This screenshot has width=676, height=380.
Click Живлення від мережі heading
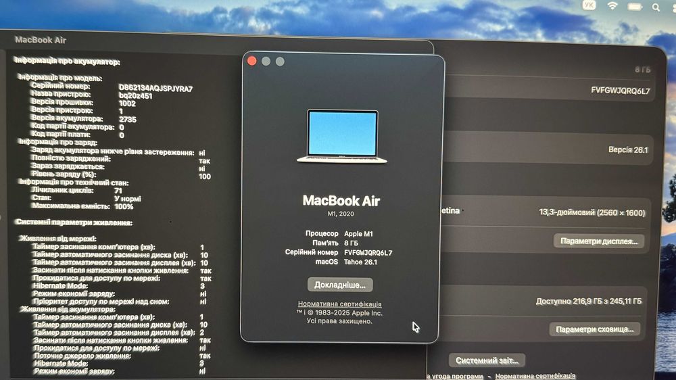point(57,239)
